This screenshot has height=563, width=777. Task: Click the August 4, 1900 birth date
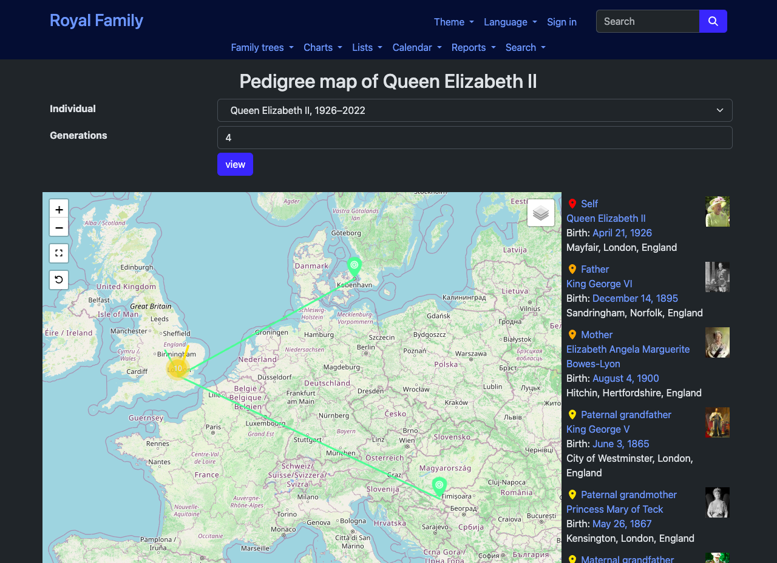pyautogui.click(x=626, y=378)
